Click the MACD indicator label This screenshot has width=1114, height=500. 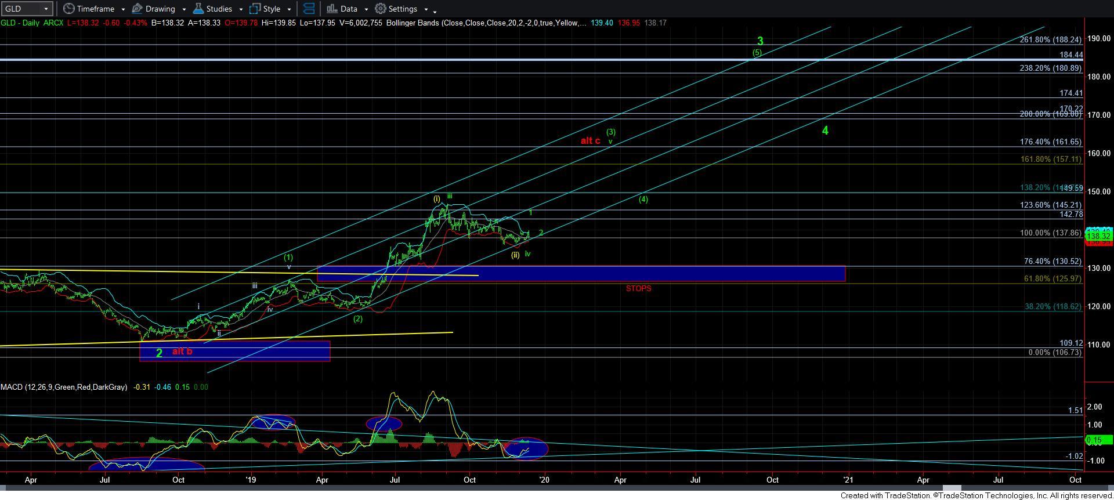coord(64,387)
